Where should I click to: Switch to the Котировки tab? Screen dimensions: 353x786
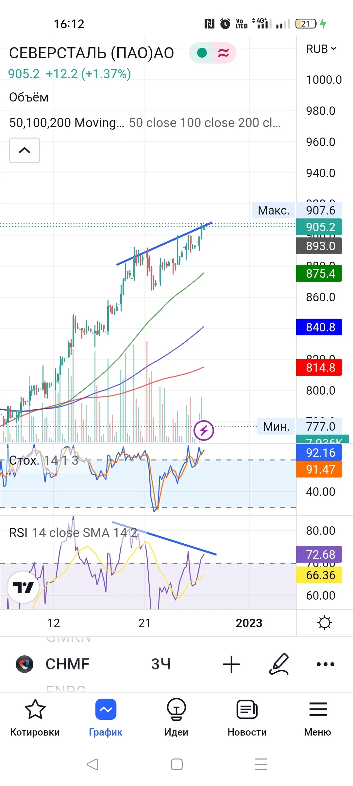[35, 718]
